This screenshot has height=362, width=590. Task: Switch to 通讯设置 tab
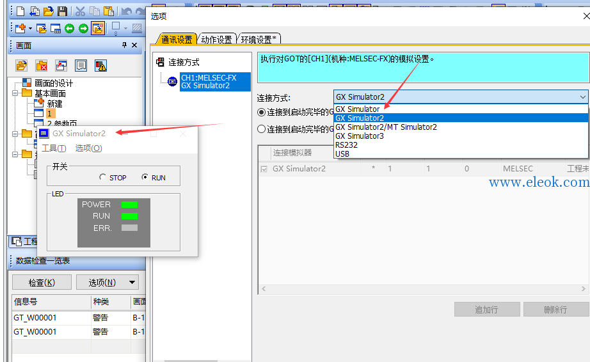[177, 40]
